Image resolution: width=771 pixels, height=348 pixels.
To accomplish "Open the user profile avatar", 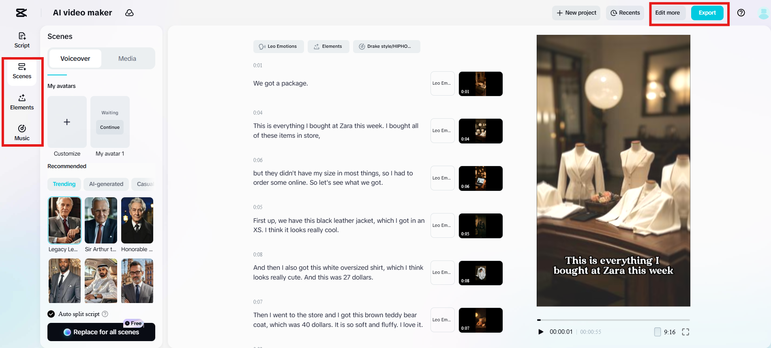I will (x=763, y=13).
